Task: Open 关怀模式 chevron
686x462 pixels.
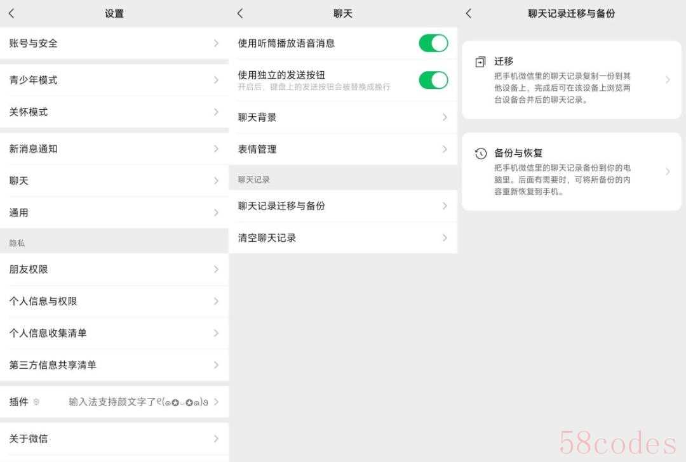Action: [x=216, y=112]
